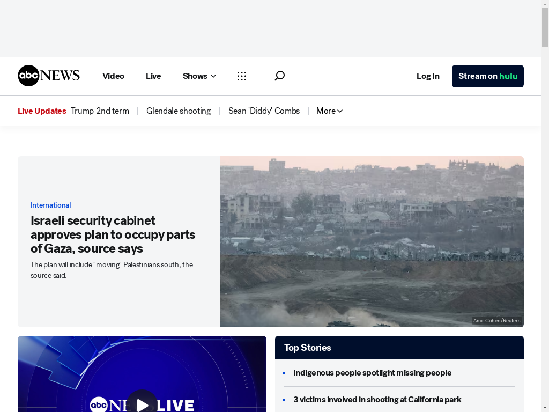
Task: Open the Live section
Action: (x=153, y=76)
